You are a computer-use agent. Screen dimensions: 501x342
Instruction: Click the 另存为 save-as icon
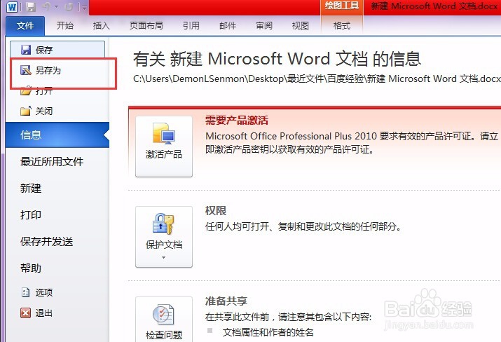tap(25, 70)
